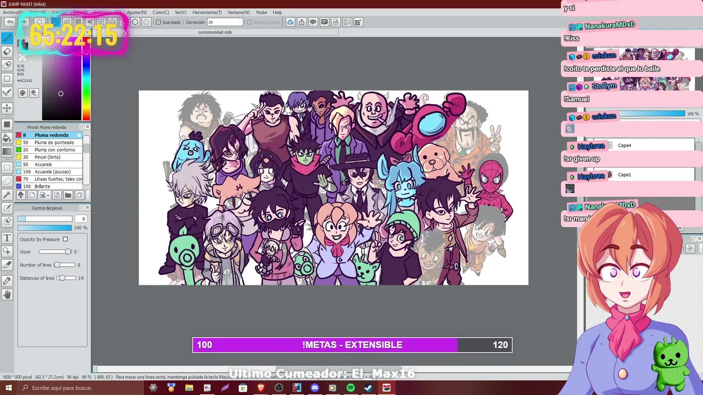Adjust the Ooze slider
The image size is (703, 395).
pyautogui.click(x=55, y=252)
